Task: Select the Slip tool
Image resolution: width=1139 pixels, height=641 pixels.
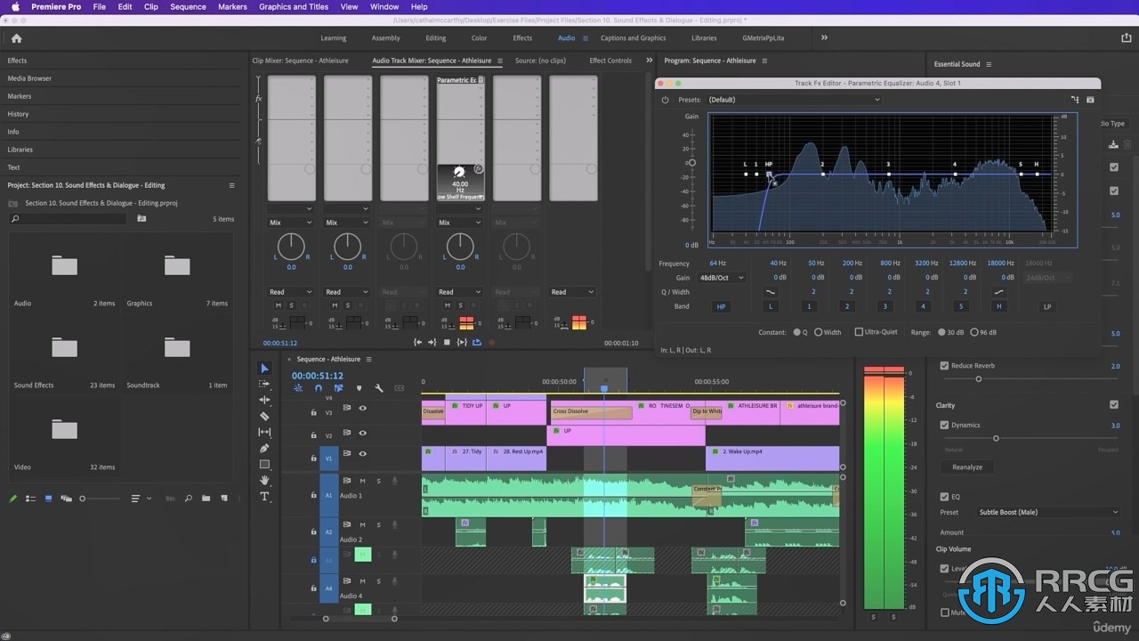Action: (x=264, y=432)
